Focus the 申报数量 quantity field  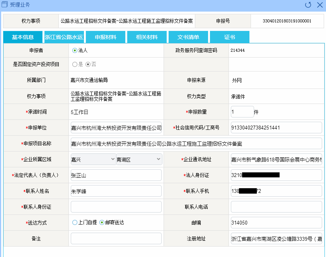click(242, 112)
